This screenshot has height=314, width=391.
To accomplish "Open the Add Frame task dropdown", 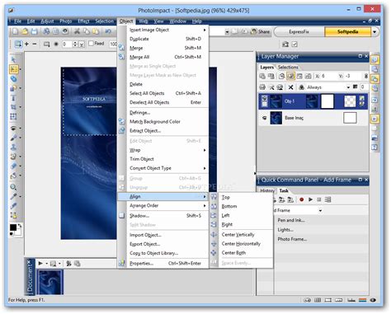I will [x=320, y=211].
